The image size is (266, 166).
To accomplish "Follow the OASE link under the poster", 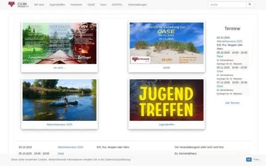I will (x=166, y=68).
